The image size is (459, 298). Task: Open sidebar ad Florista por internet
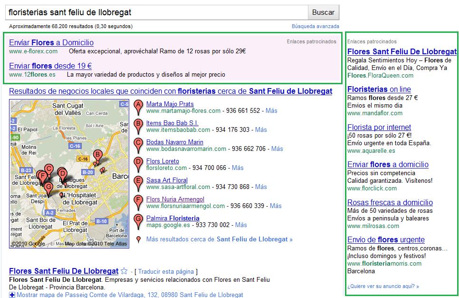pyautogui.click(x=379, y=127)
